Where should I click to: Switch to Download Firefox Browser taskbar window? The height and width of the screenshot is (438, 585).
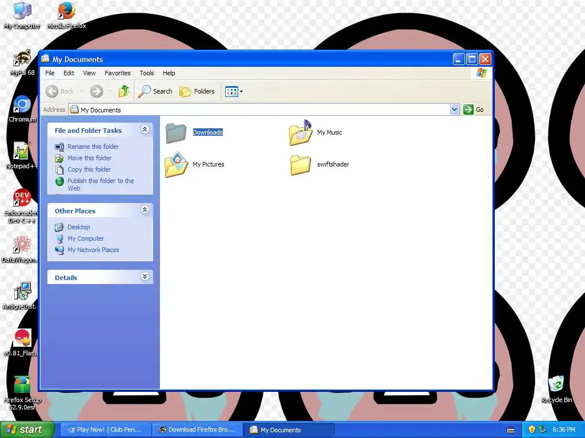[x=198, y=429]
